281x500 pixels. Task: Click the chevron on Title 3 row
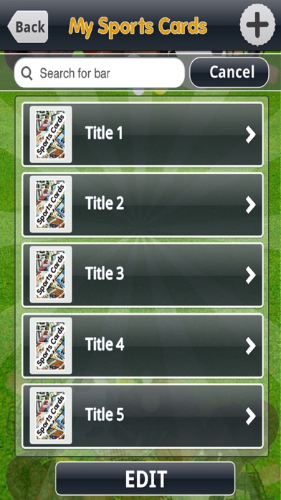251,275
